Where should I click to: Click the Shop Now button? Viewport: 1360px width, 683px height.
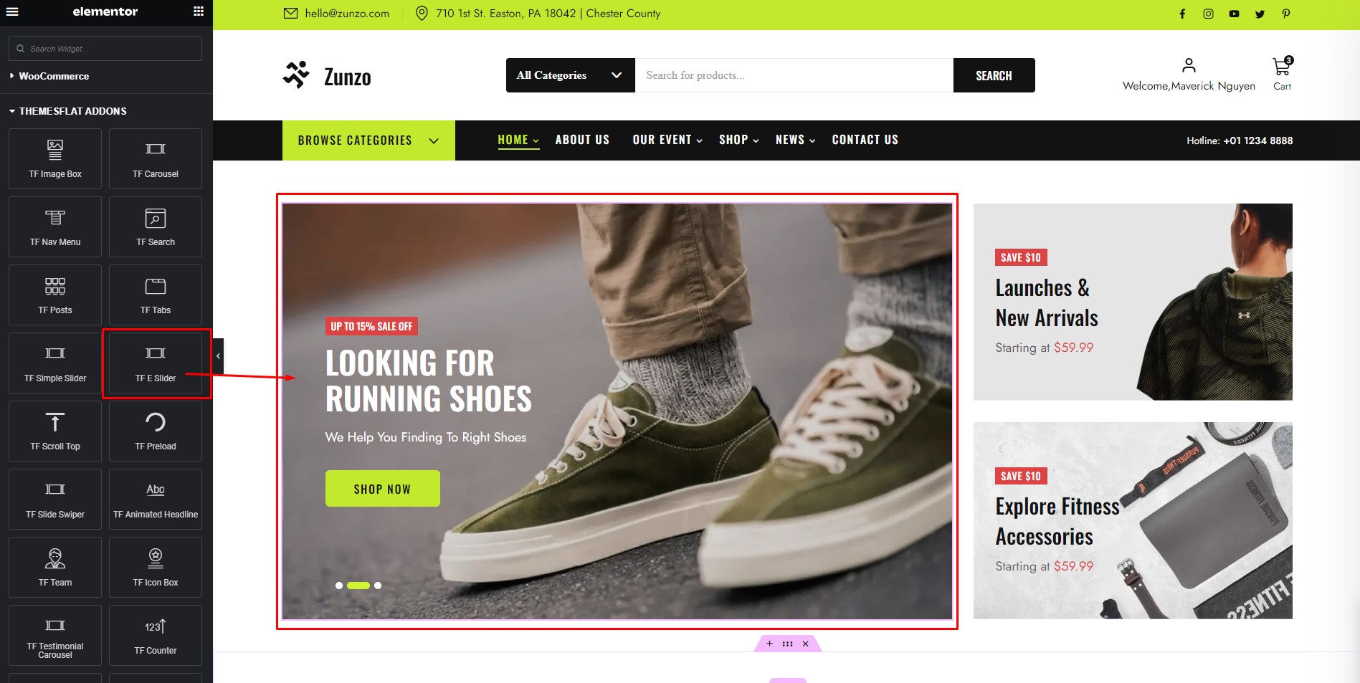382,489
